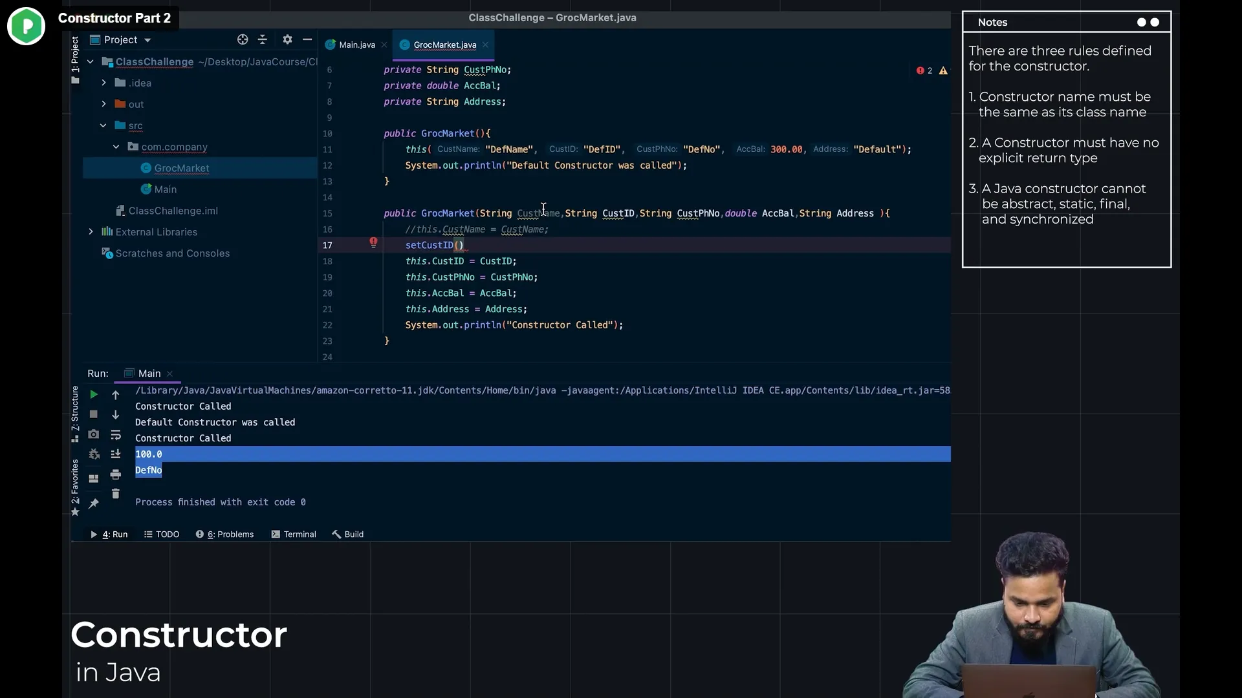1242x698 pixels.
Task: Switch to Main.java editor tab
Action: 356,45
